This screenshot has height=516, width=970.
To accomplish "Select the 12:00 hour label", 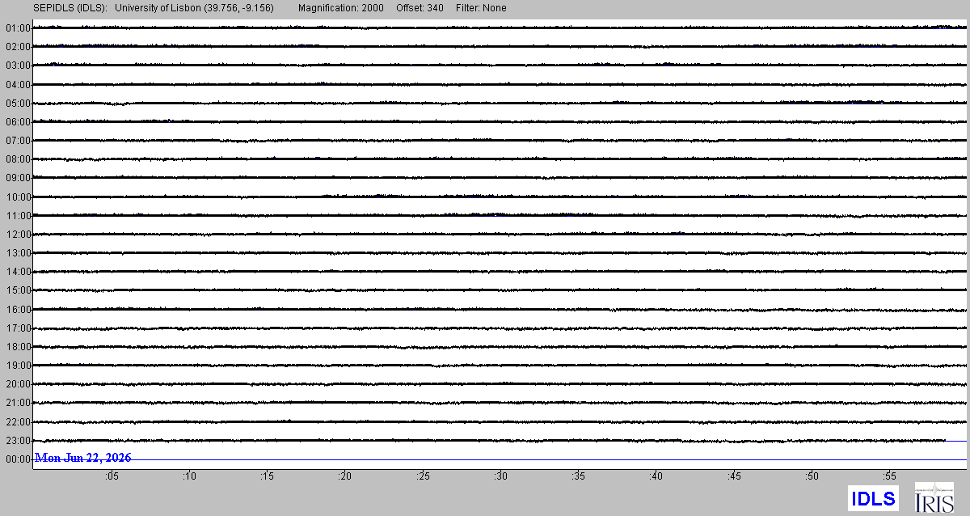I will 18,235.
